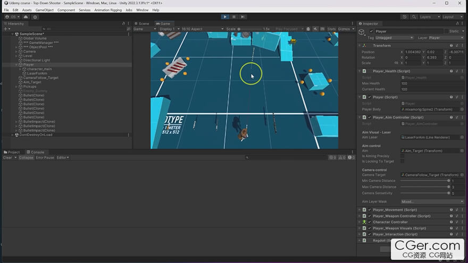Enable the Is Aiming Precisly checkbox
The height and width of the screenshot is (263, 468).
(x=403, y=156)
